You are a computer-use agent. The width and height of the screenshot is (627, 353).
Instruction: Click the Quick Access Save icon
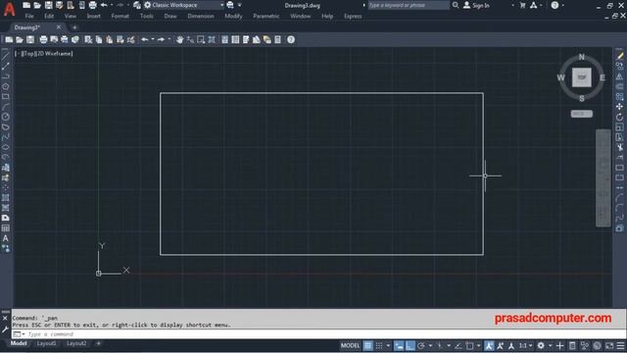click(x=48, y=5)
